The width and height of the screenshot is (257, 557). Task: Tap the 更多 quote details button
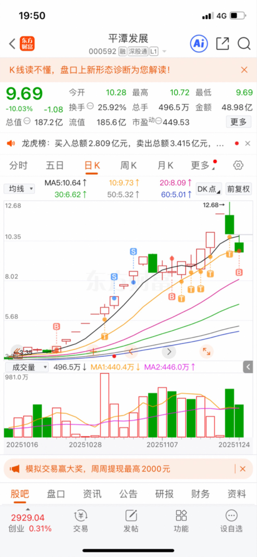(239, 122)
